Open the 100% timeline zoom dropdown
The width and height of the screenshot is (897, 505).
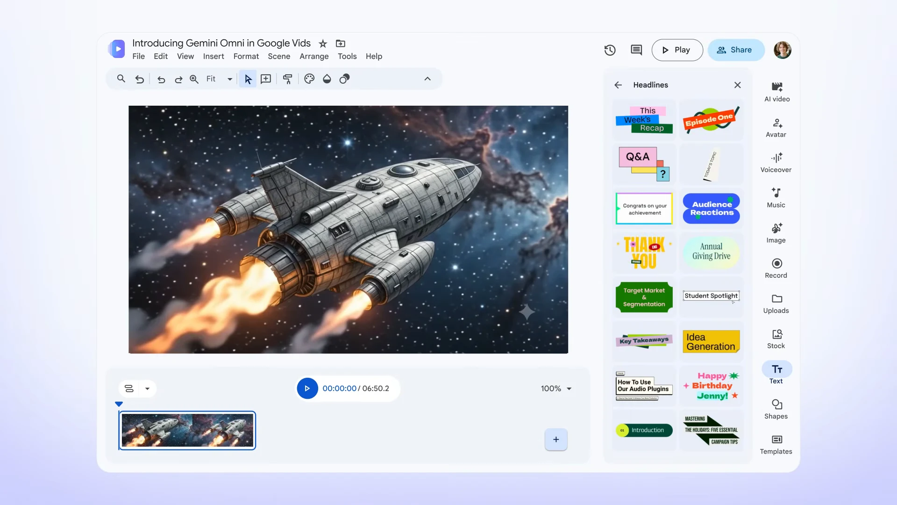(x=556, y=389)
